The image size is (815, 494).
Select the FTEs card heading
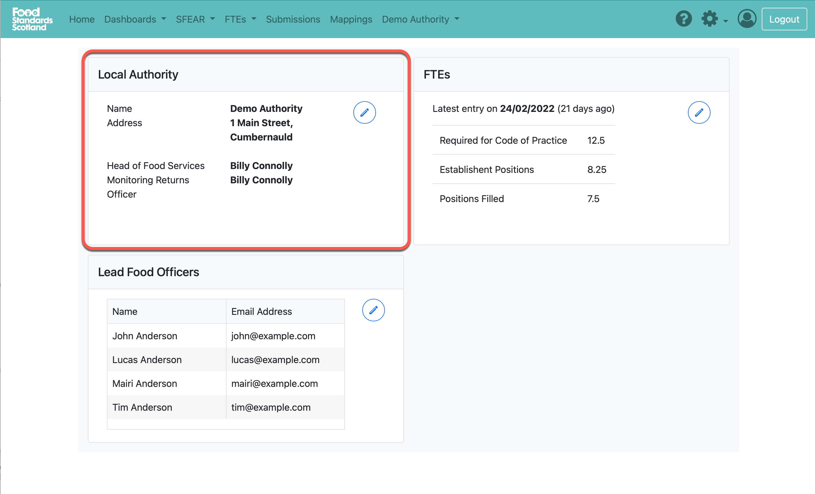pyautogui.click(x=436, y=74)
